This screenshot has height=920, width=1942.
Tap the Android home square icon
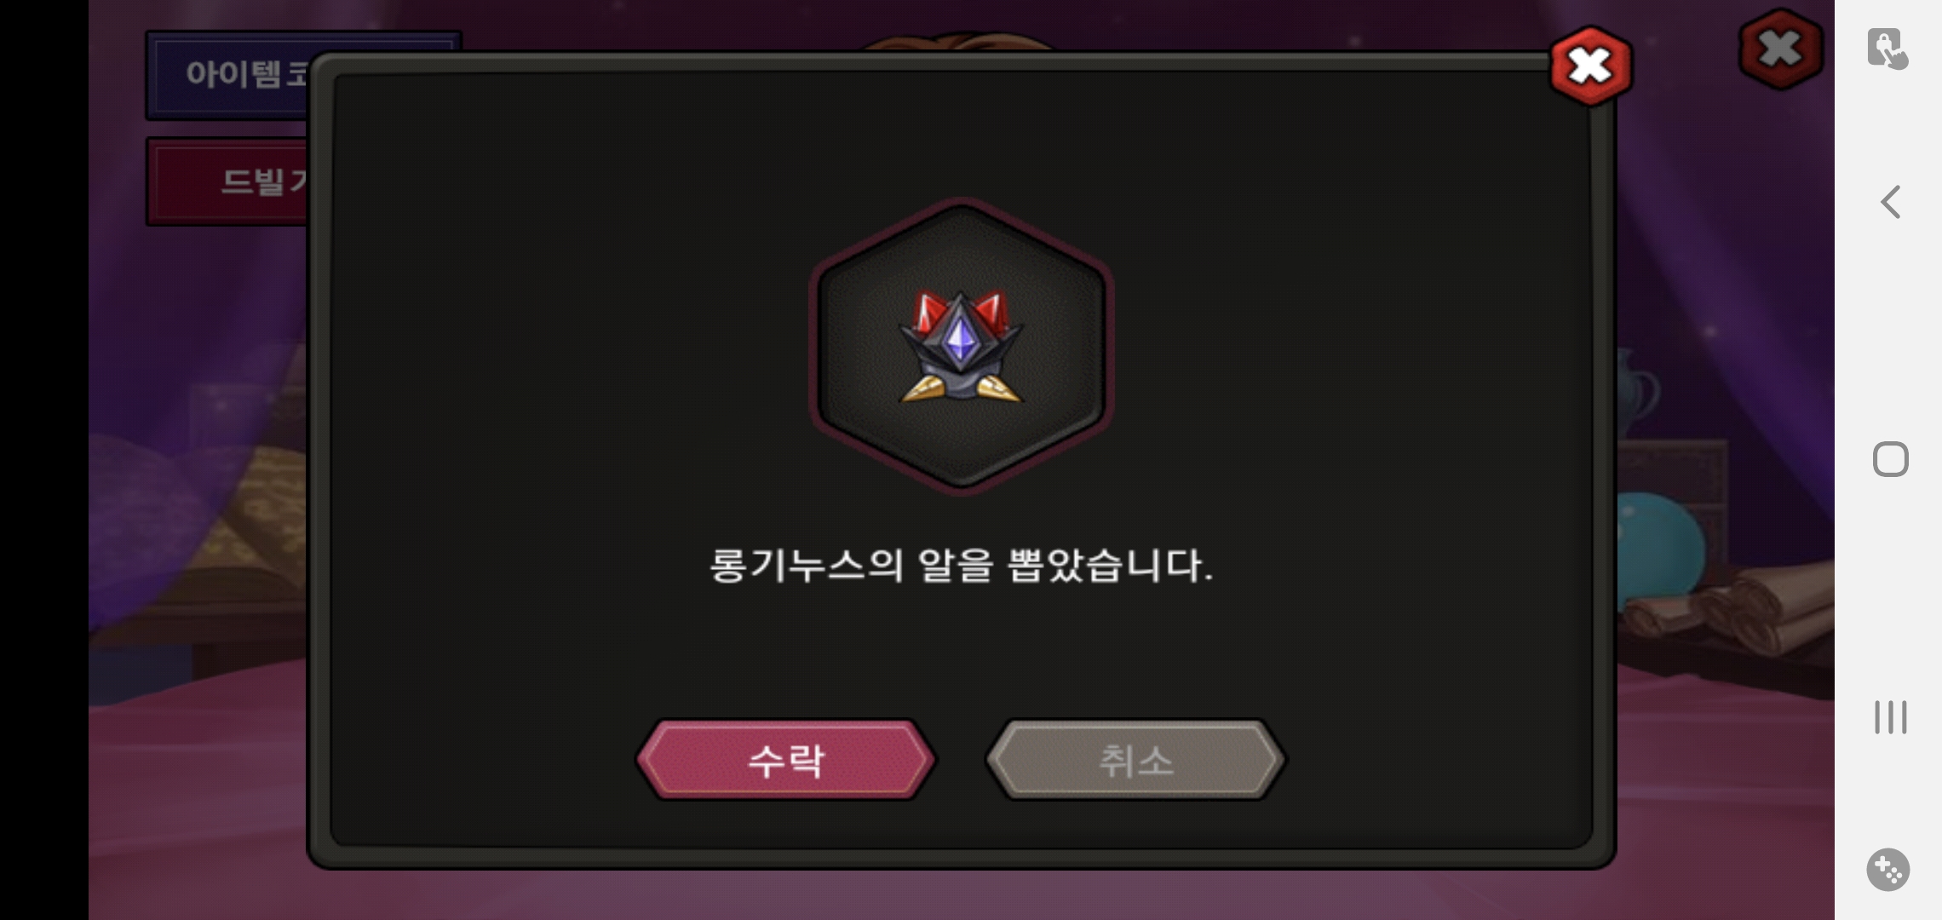click(x=1890, y=459)
